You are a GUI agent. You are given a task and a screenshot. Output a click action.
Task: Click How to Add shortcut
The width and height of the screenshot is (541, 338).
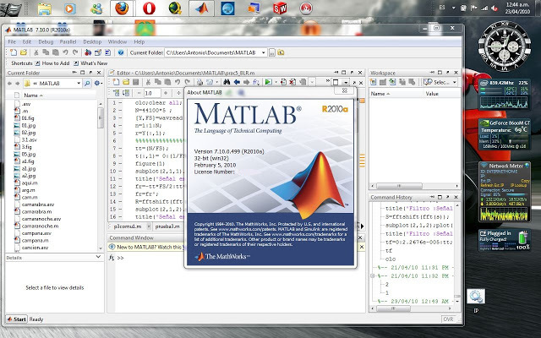click(x=52, y=63)
